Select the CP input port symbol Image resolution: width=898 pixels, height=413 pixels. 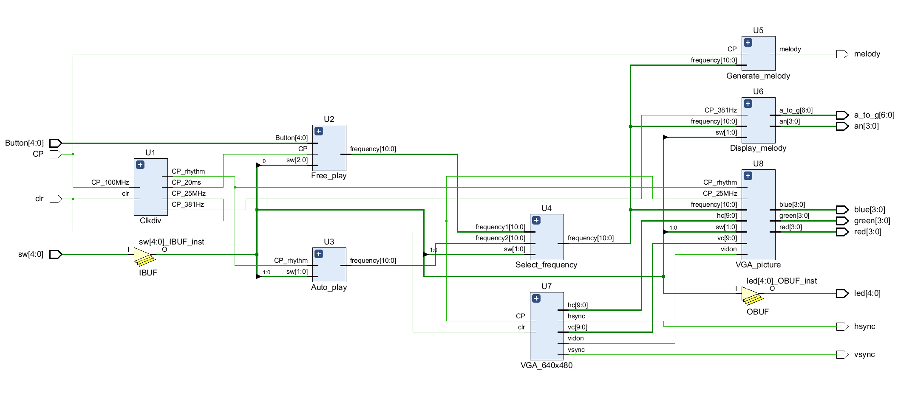point(56,154)
